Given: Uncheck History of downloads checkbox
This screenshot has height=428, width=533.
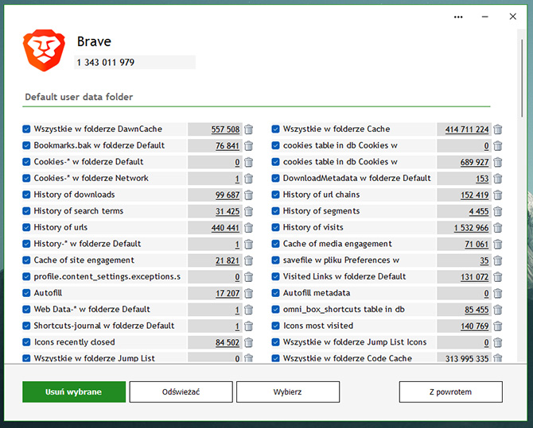Looking at the screenshot, I should 26,195.
